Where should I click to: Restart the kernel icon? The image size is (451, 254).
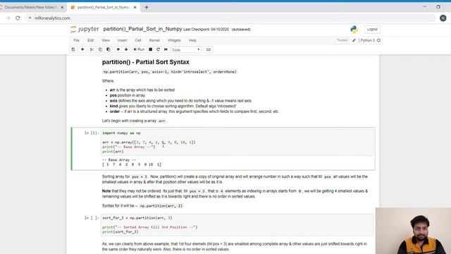pyautogui.click(x=158, y=49)
